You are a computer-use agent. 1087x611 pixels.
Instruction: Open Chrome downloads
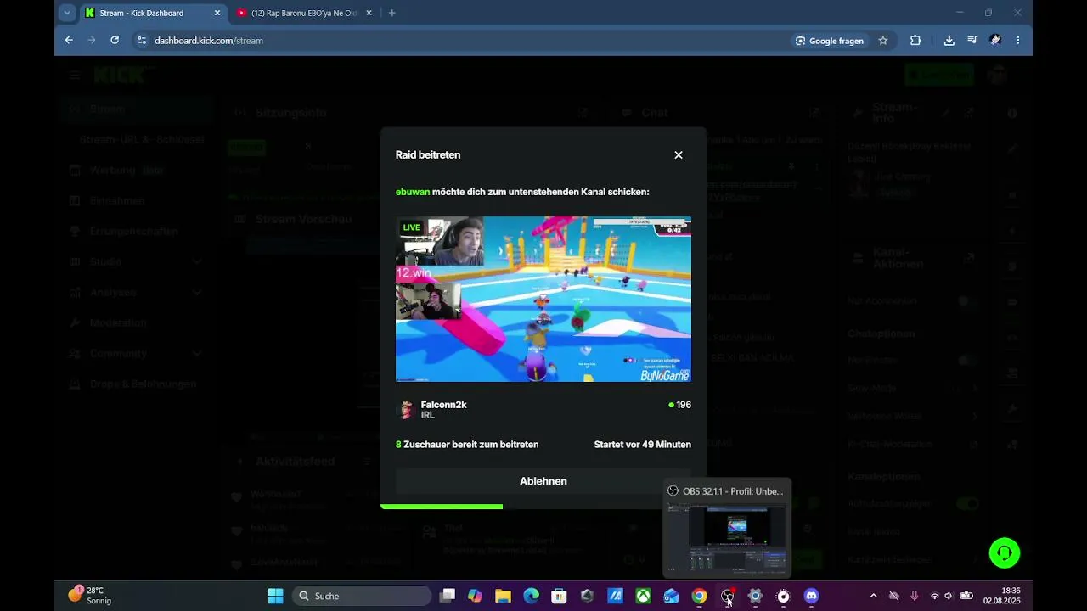(949, 40)
